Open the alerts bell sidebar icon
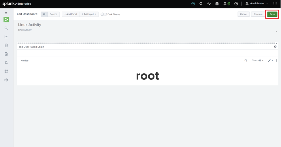The width and height of the screenshot is (281, 147). (x=6, y=63)
